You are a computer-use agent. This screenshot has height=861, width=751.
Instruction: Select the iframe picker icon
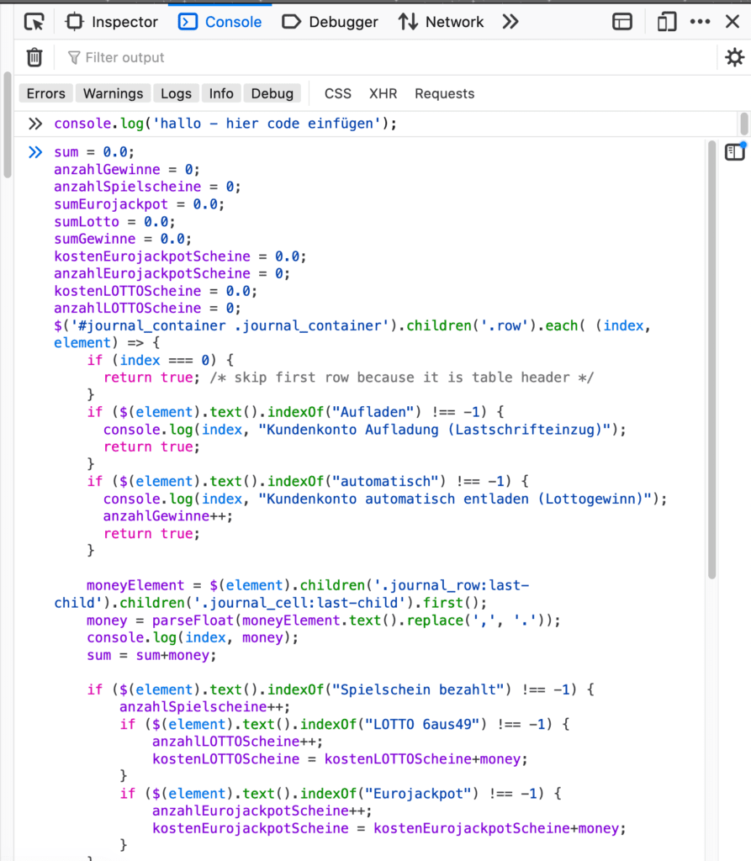tap(622, 22)
